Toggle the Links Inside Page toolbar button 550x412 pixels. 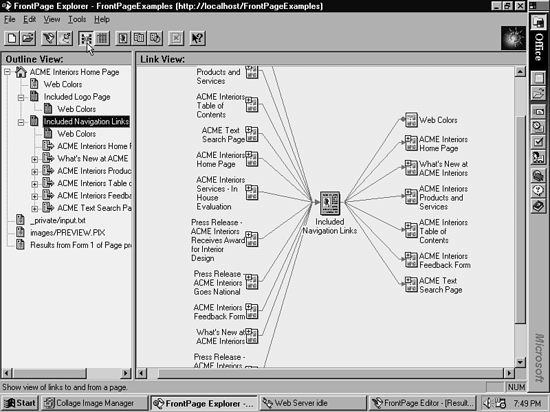(x=156, y=38)
